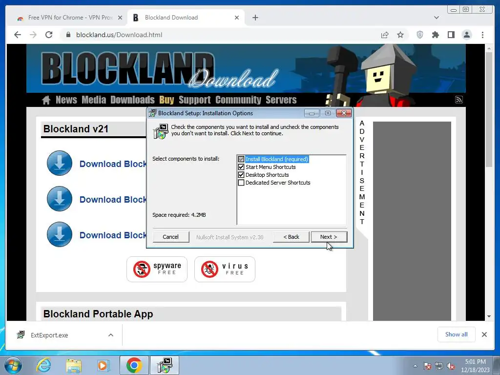
Task: Click the scrollbar down arrow
Action: [489, 316]
